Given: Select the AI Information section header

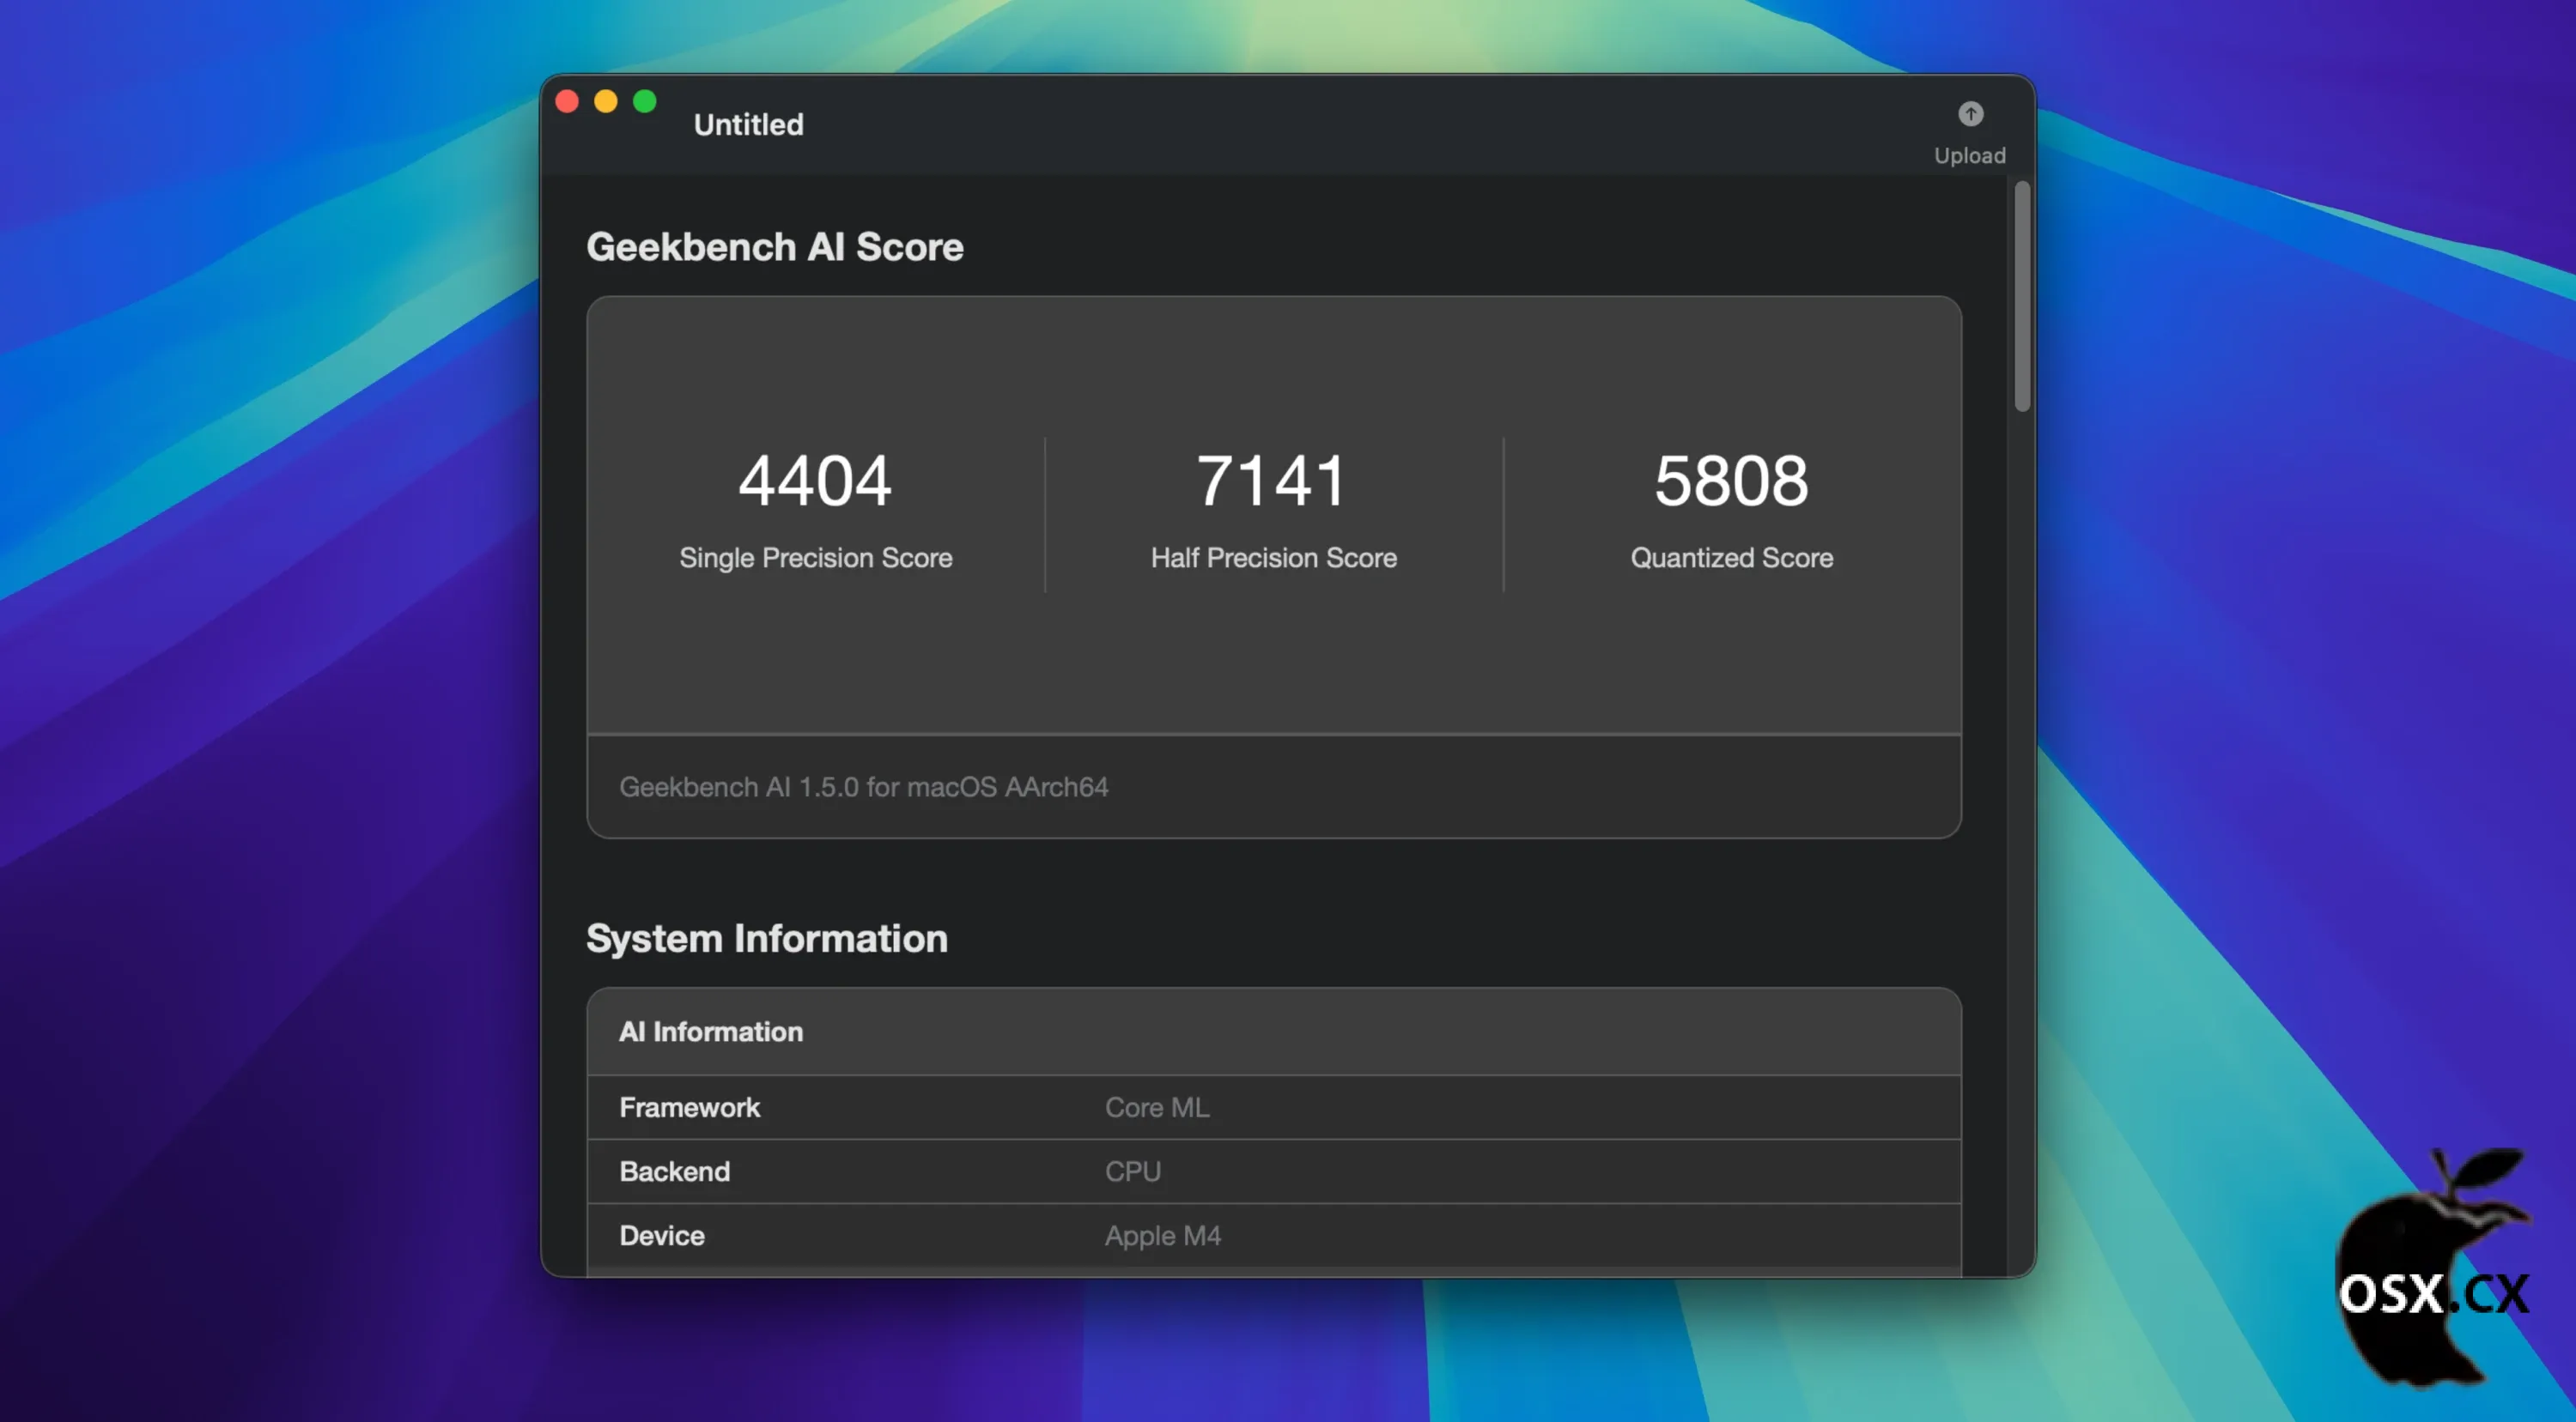Looking at the screenshot, I should 710,1032.
